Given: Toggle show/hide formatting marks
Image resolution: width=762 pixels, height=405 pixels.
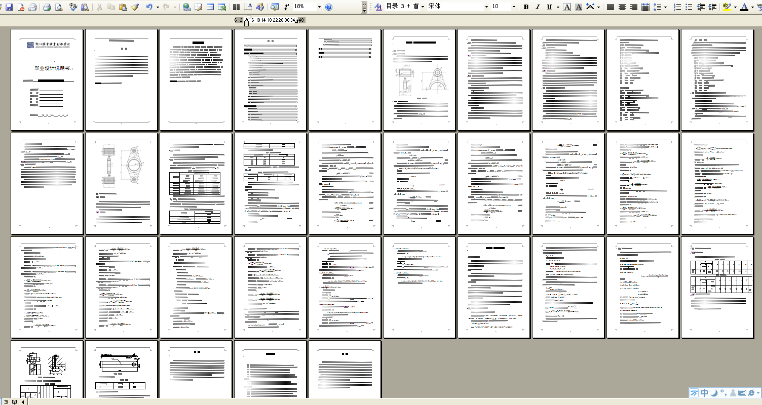Looking at the screenshot, I should pos(286,7).
